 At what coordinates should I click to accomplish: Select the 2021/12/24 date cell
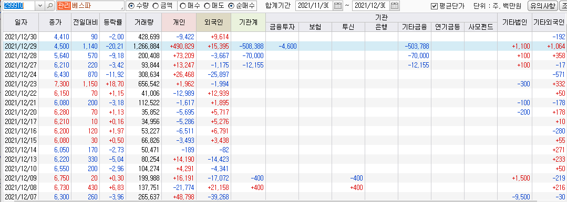click(x=20, y=74)
